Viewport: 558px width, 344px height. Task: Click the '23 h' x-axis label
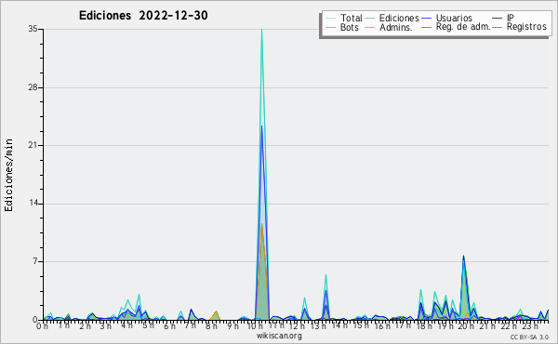point(529,326)
